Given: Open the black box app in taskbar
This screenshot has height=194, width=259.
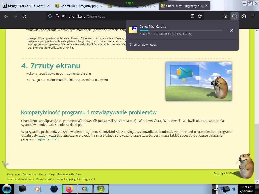Looking at the screenshot, I should tap(23, 189).
